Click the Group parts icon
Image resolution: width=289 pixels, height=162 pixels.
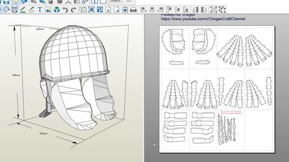(214, 9)
